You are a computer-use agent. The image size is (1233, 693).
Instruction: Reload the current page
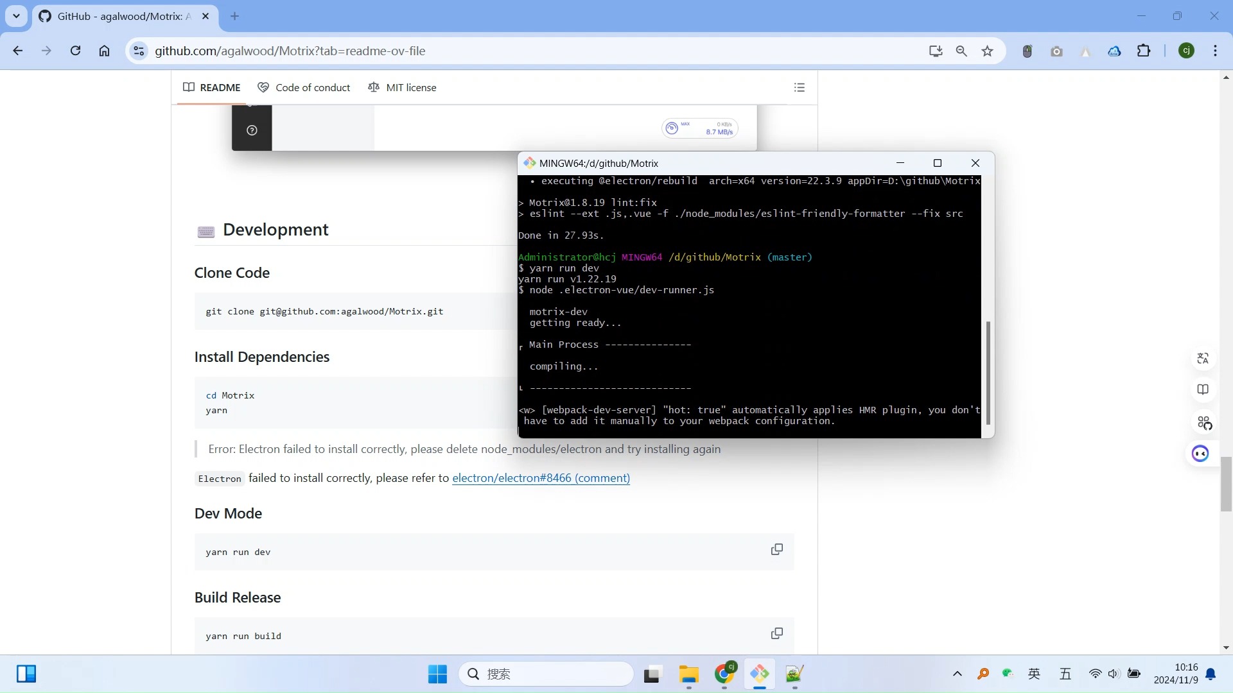pyautogui.click(x=75, y=51)
